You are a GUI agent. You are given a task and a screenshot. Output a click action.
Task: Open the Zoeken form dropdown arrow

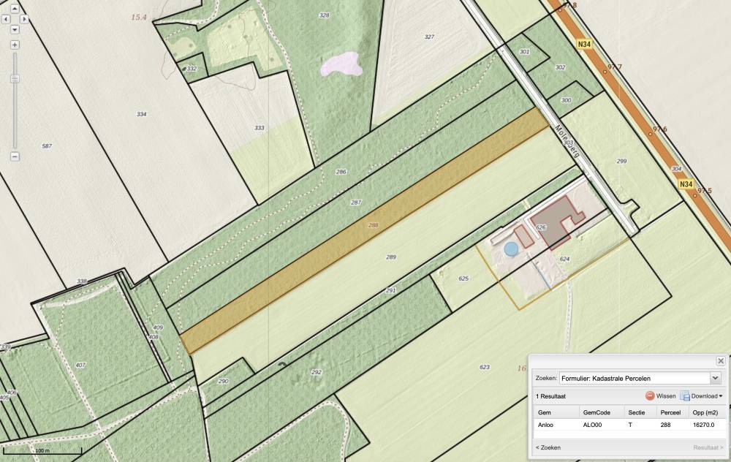point(715,378)
